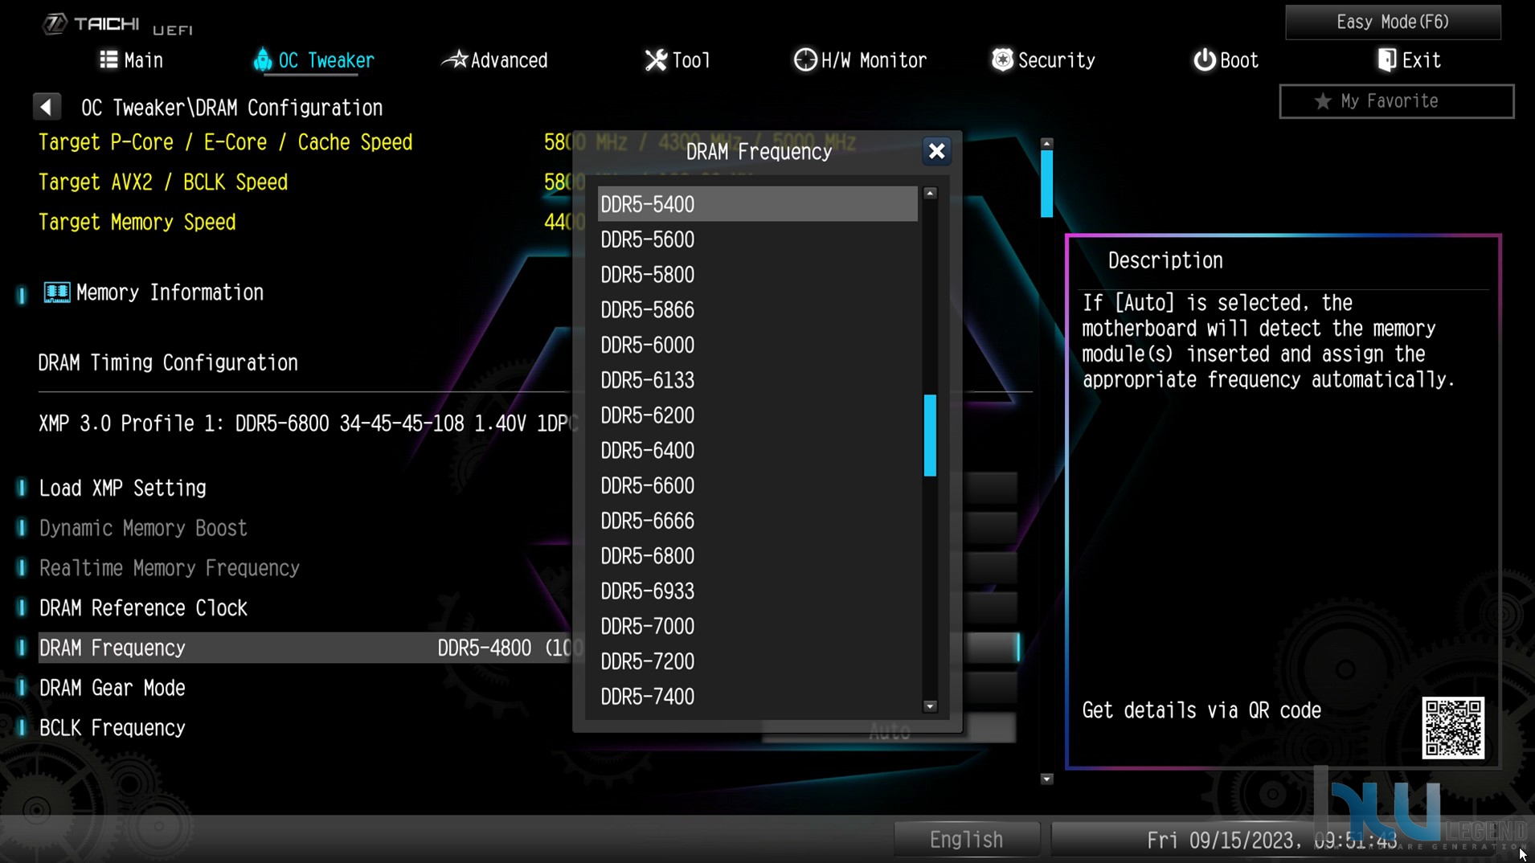Click the Security shield icon
This screenshot has width=1535, height=863.
click(1002, 59)
